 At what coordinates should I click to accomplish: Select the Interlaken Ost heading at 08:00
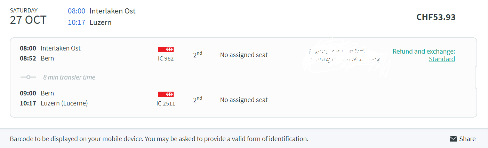(x=112, y=11)
